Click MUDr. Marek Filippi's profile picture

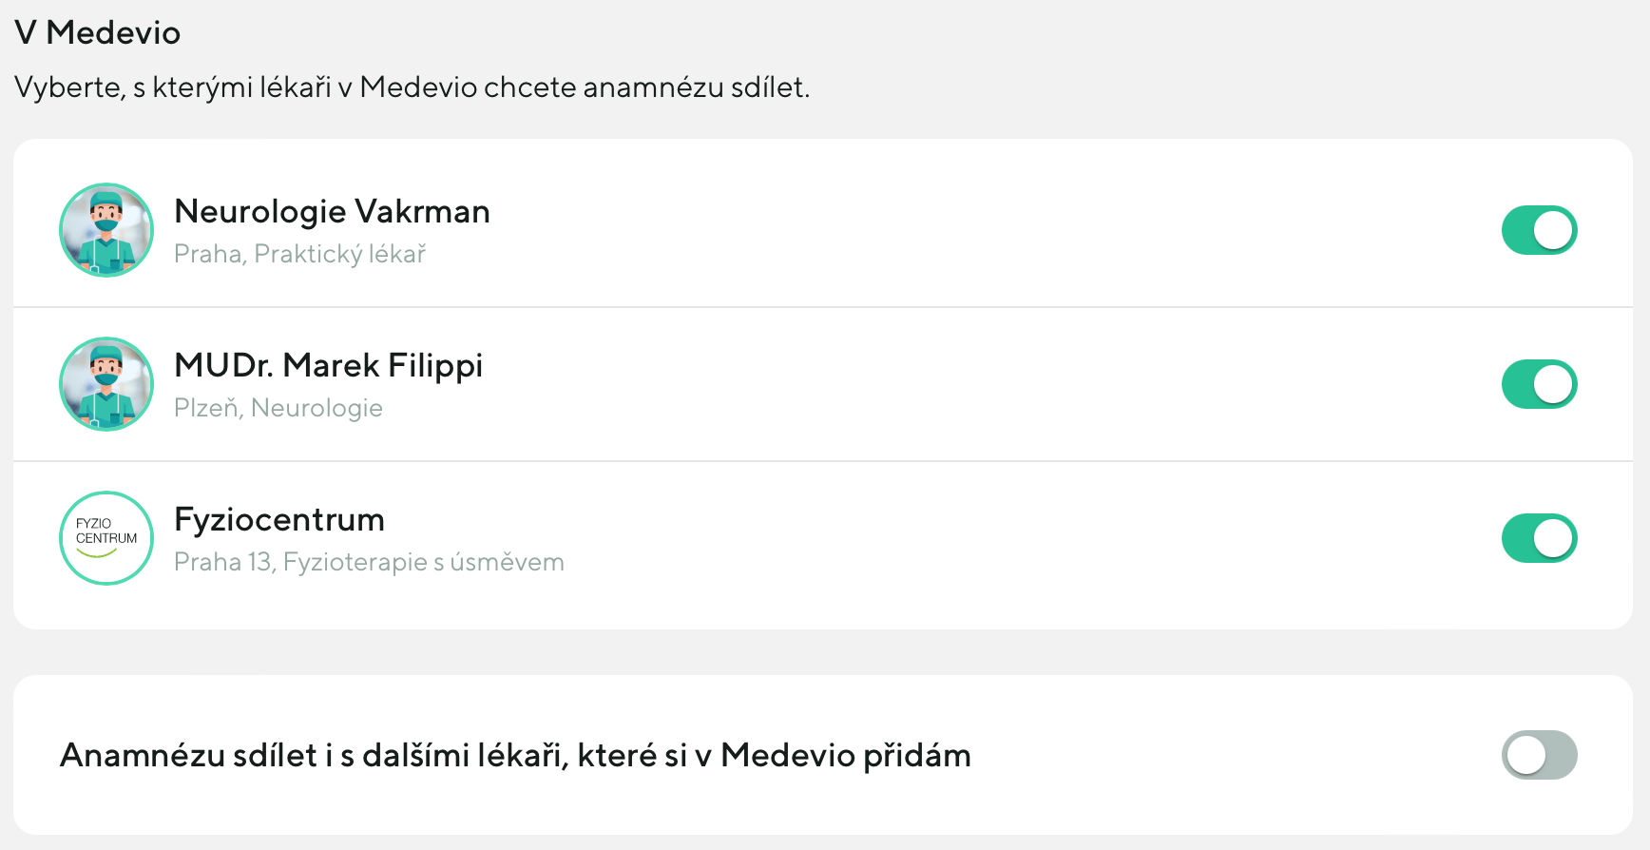point(106,384)
